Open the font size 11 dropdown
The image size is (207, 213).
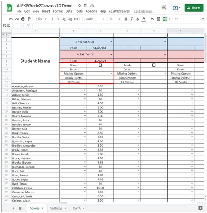(114, 19)
